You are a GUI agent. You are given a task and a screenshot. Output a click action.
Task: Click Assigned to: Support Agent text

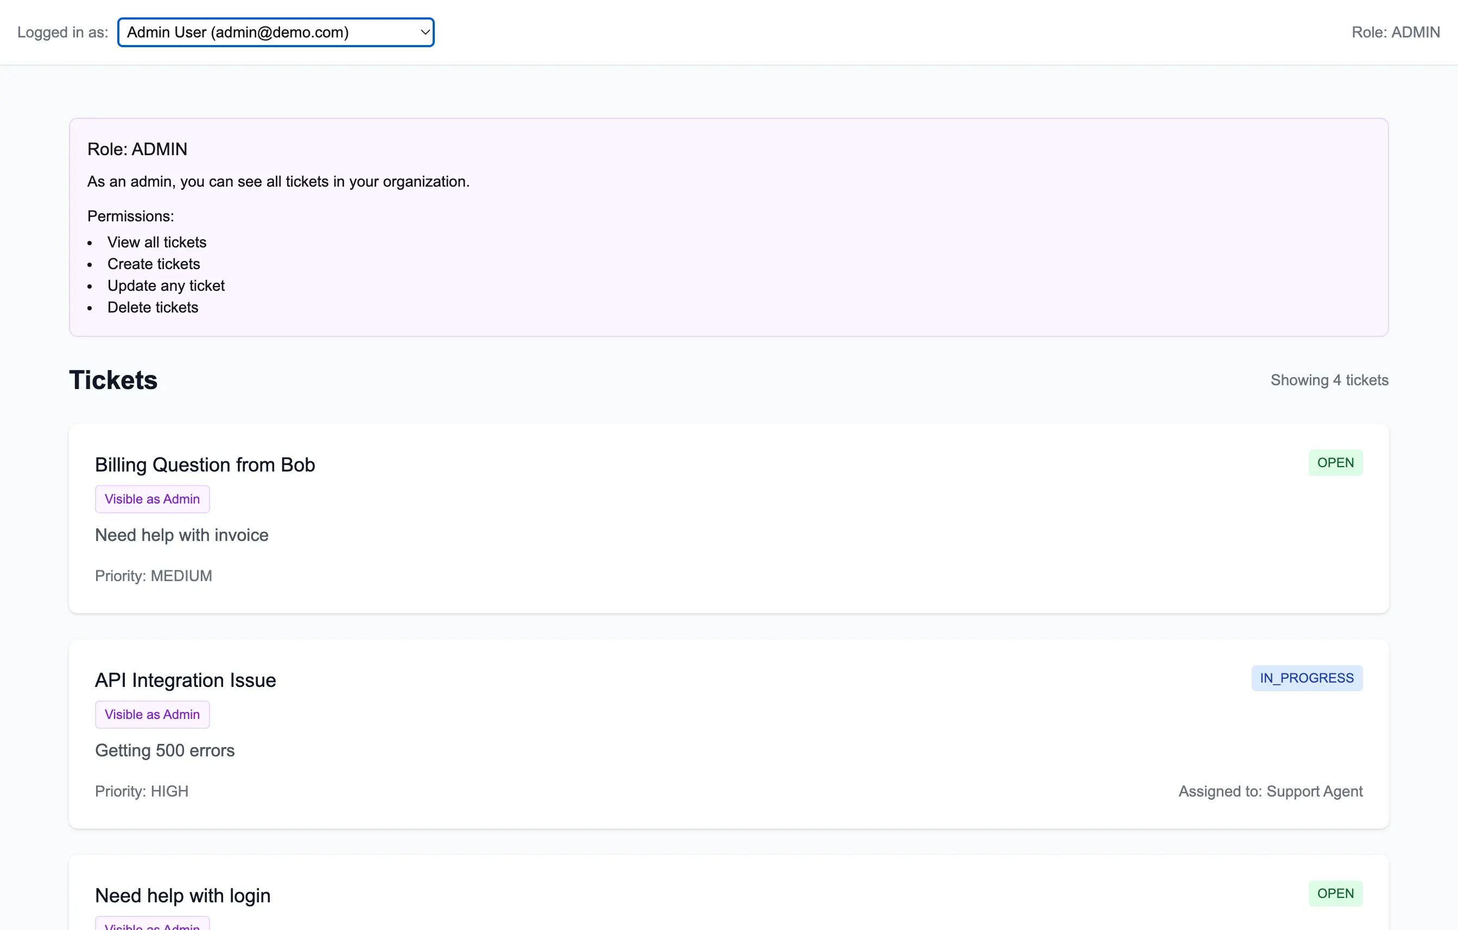point(1270,792)
